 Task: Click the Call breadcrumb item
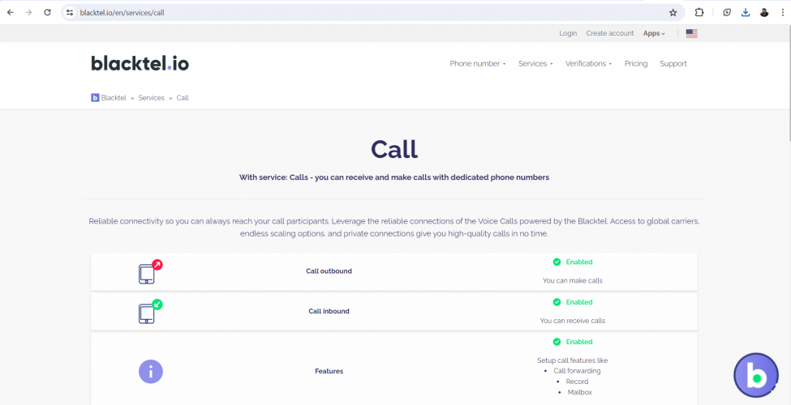(183, 98)
